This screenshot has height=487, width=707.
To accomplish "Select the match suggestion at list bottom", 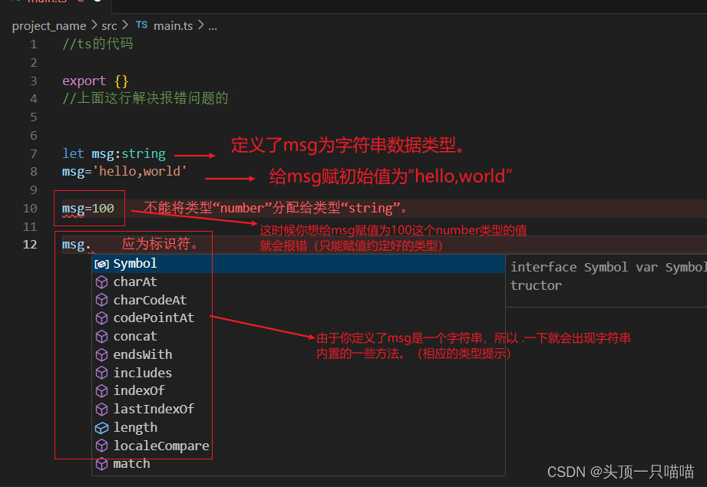I will pyautogui.click(x=131, y=463).
